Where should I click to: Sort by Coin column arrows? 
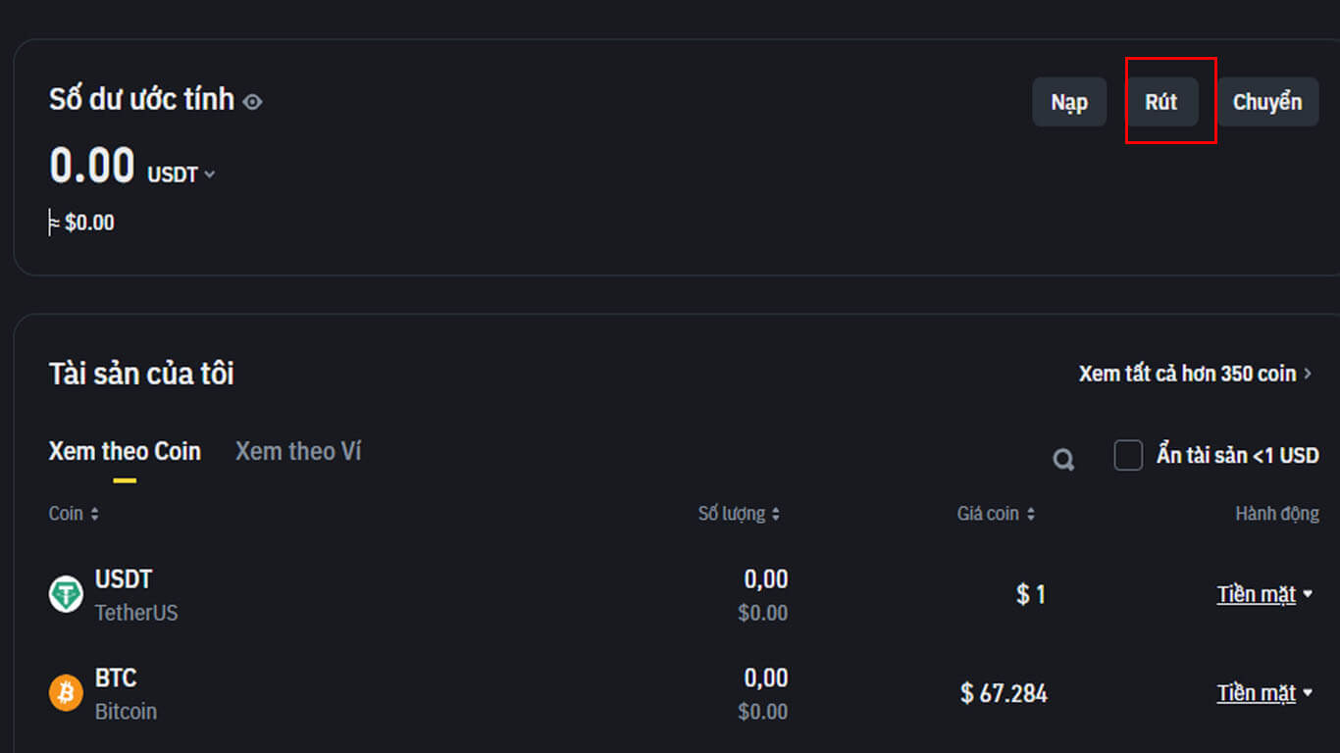pyautogui.click(x=95, y=514)
